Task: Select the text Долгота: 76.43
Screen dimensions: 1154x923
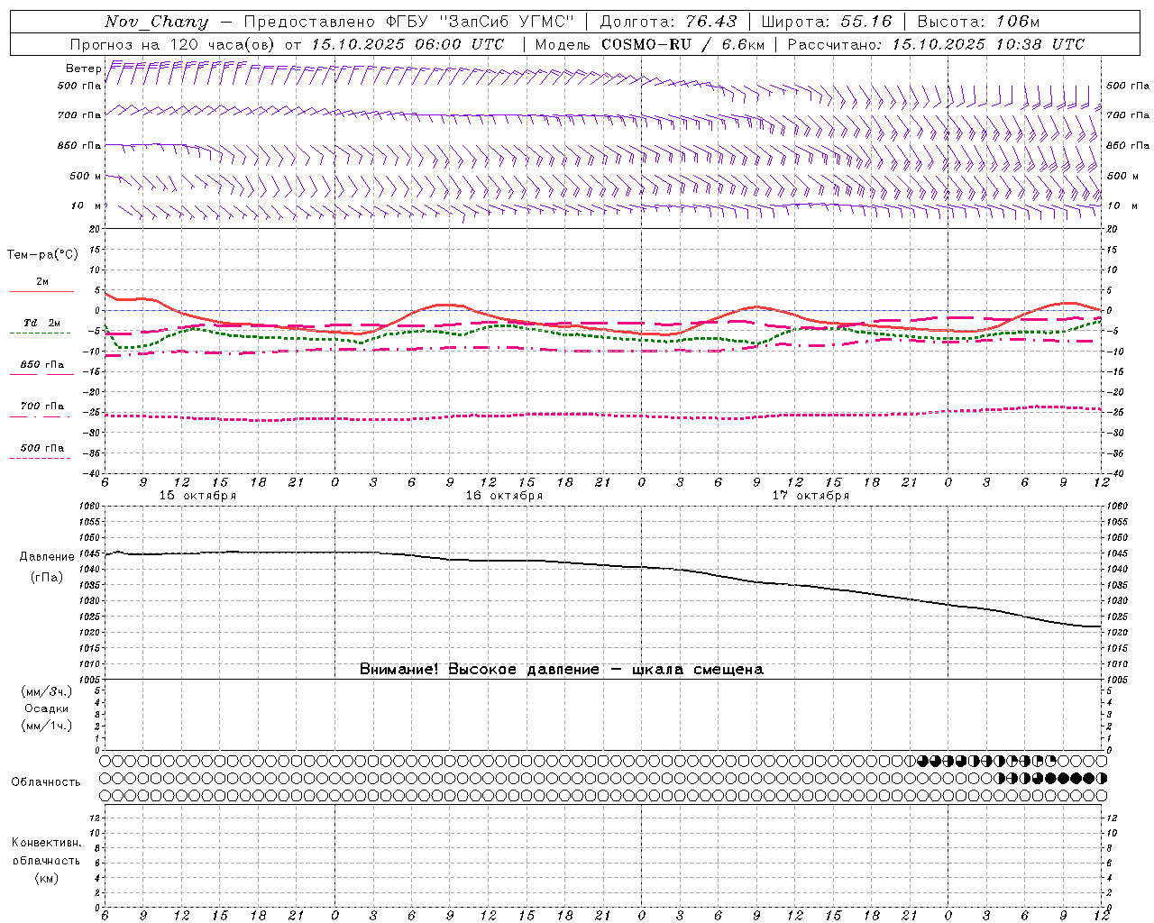Action: coord(668,22)
